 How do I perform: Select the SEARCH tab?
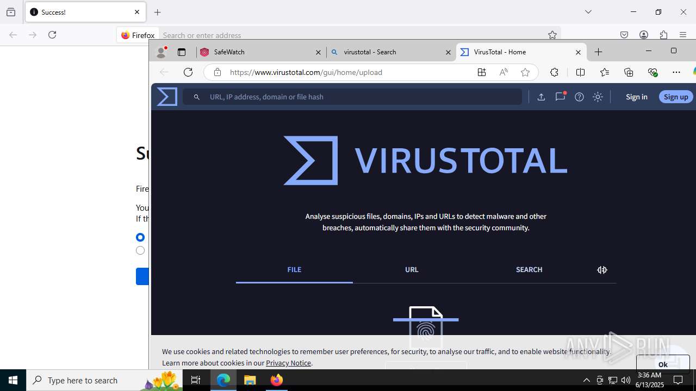tap(529, 270)
